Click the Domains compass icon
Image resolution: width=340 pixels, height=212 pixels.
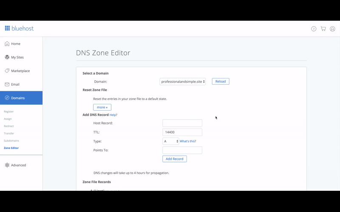(x=7, y=98)
